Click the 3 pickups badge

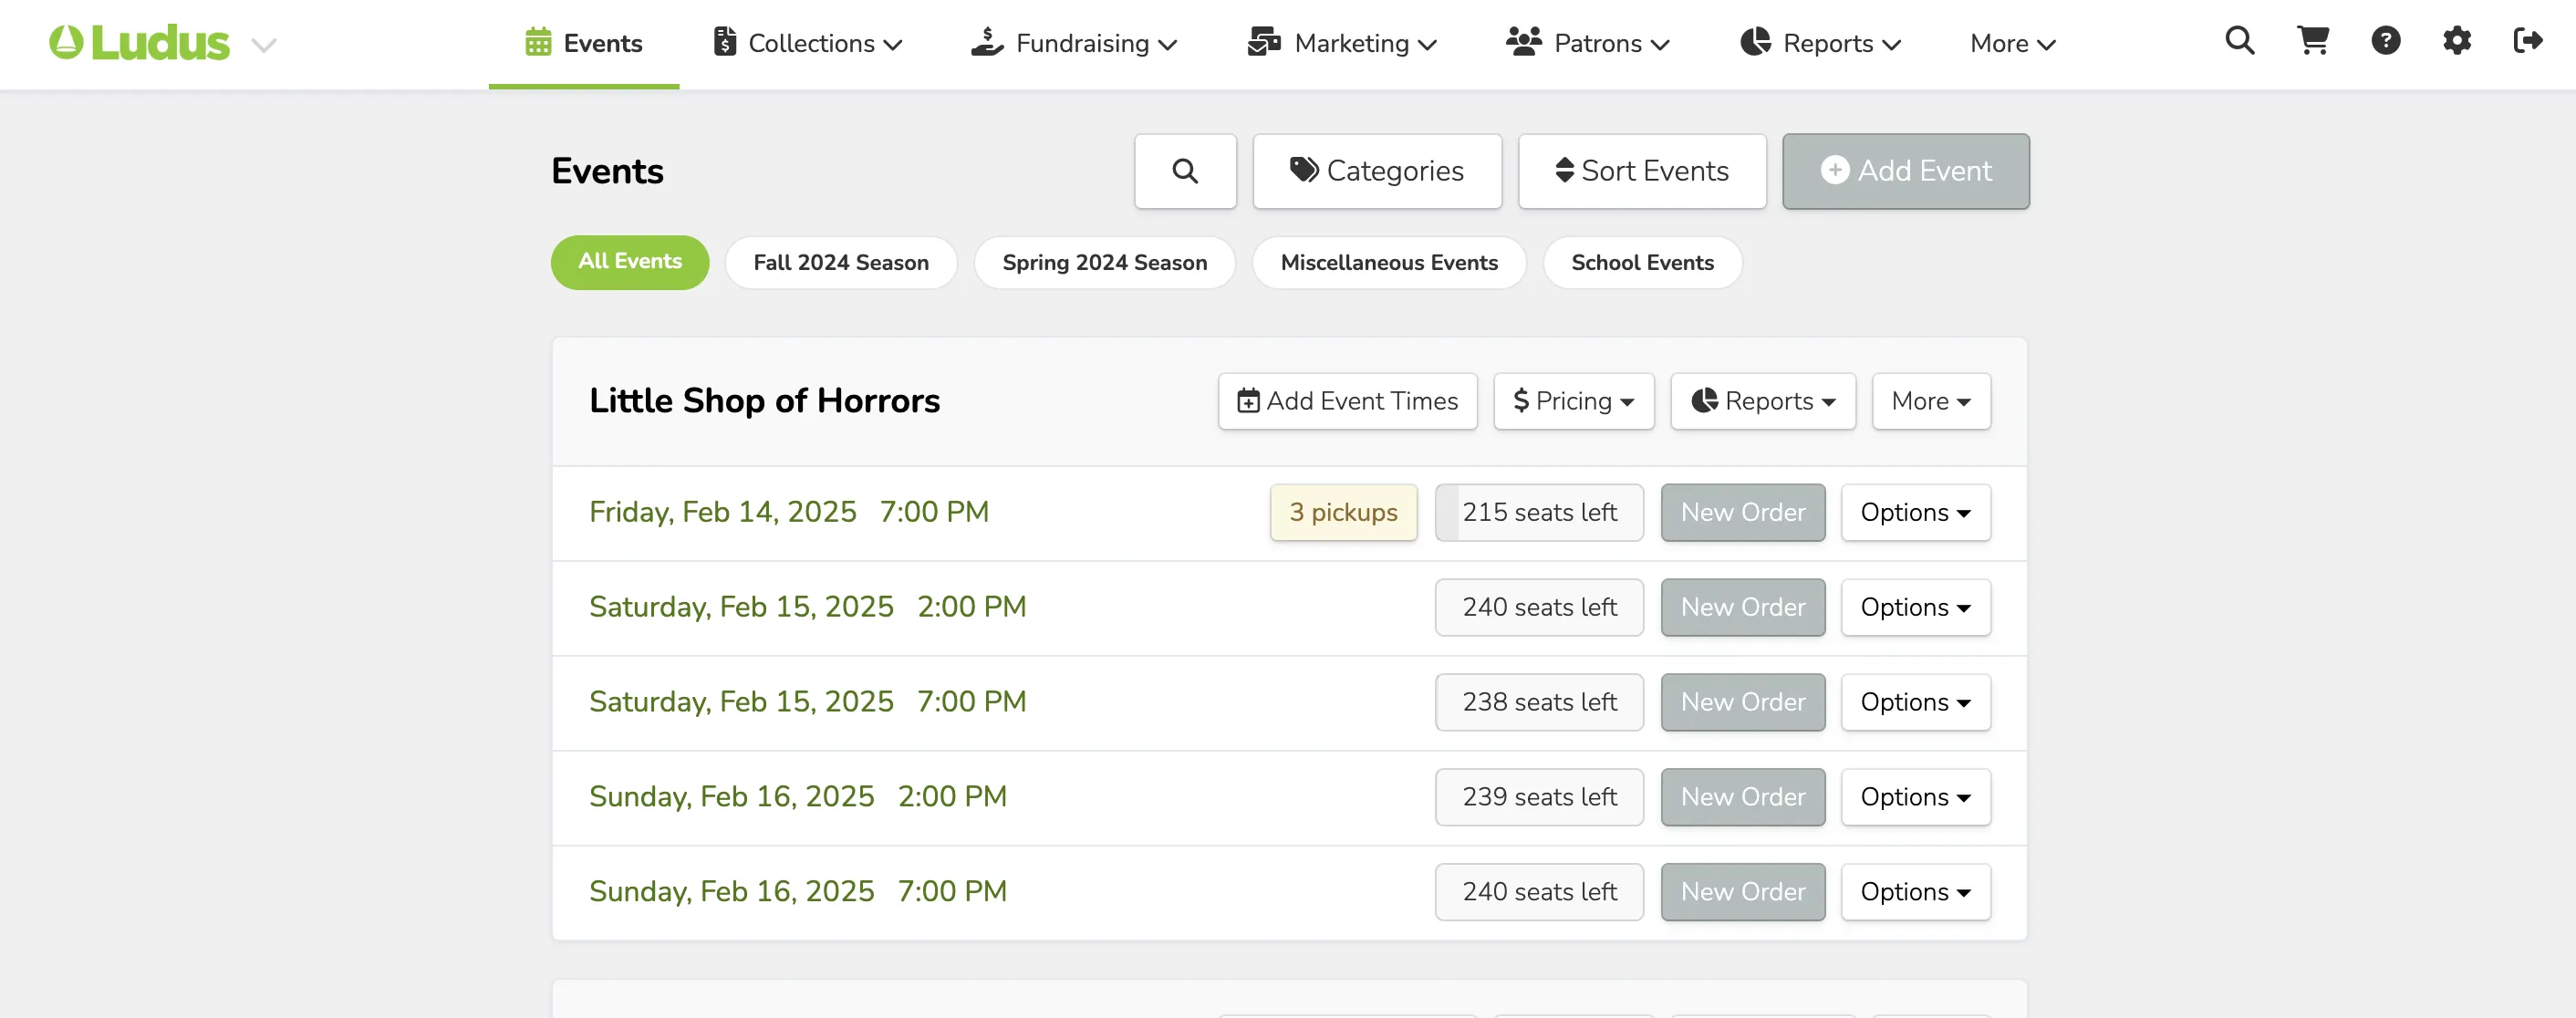pyautogui.click(x=1343, y=512)
